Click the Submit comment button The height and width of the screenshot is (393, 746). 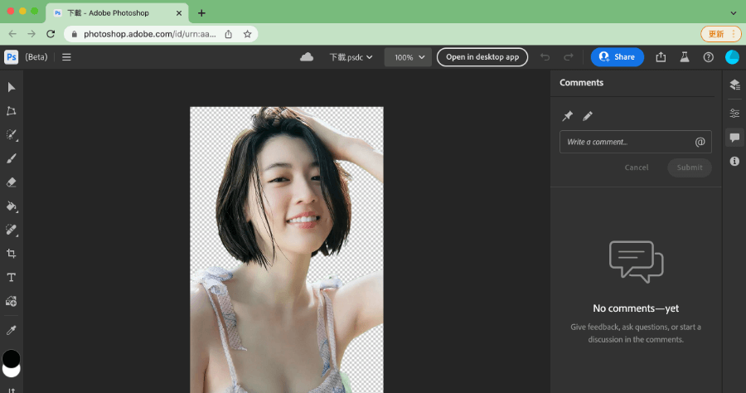[690, 167]
